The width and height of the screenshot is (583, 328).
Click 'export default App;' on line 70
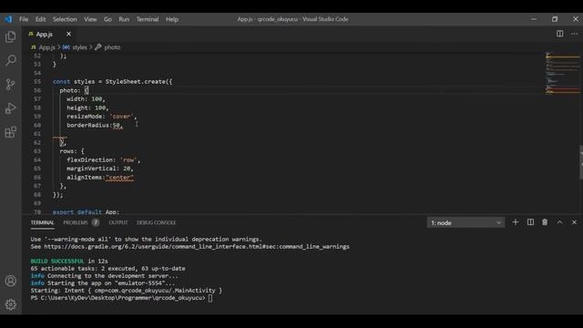86,212
